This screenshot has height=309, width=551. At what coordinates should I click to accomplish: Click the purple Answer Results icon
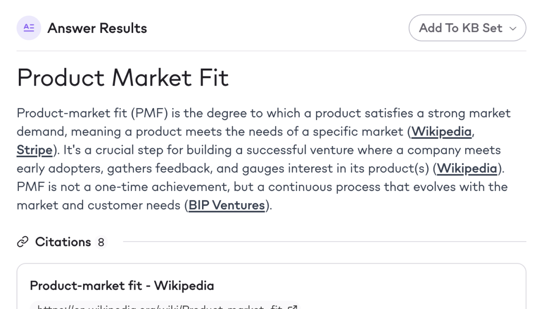tap(28, 28)
